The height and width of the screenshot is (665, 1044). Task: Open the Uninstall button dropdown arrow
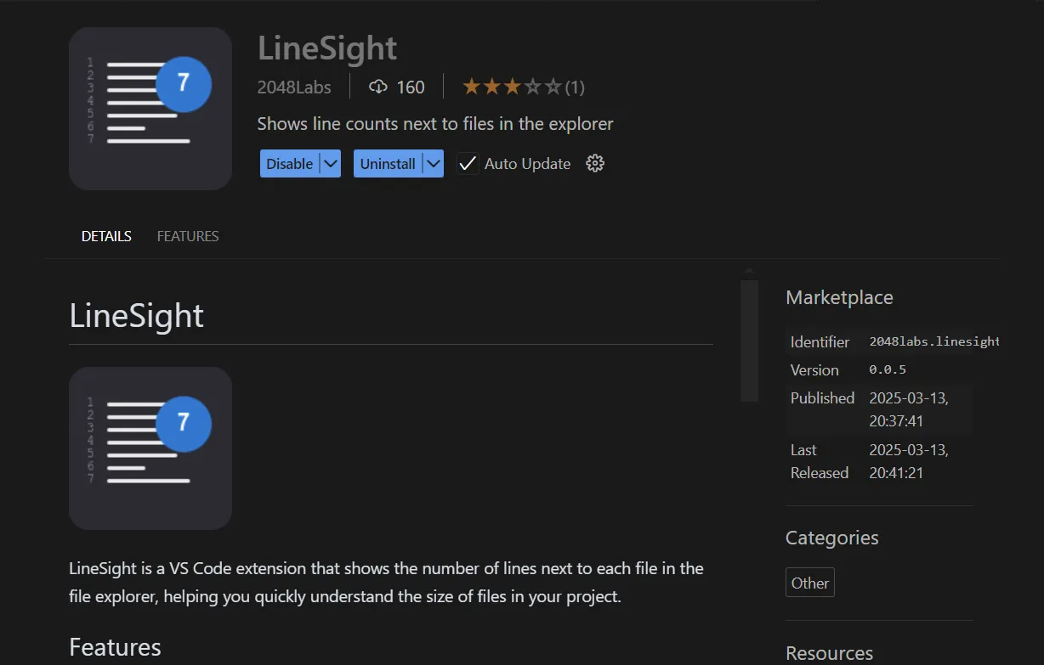(434, 164)
